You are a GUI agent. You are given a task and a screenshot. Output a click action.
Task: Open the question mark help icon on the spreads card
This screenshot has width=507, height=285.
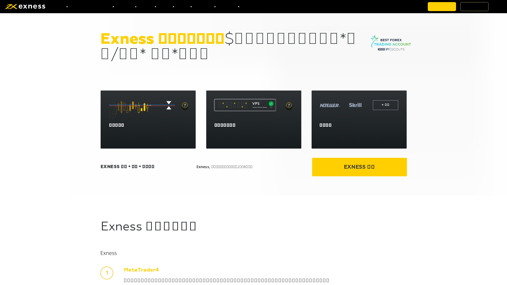point(185,105)
